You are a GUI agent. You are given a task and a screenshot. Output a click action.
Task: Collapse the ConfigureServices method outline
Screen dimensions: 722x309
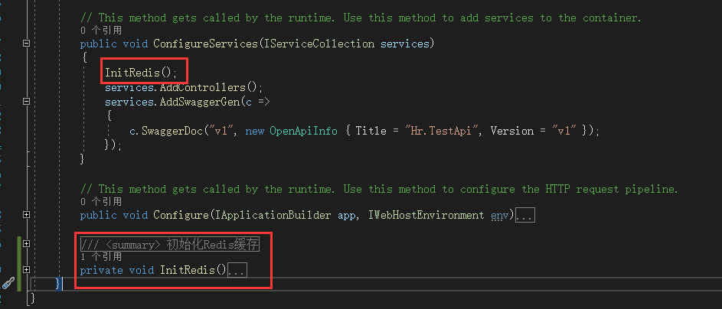click(27, 44)
